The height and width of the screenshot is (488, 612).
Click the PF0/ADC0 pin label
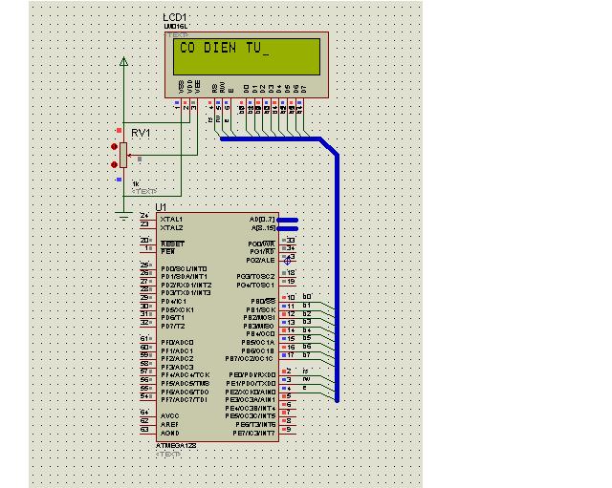(x=177, y=342)
